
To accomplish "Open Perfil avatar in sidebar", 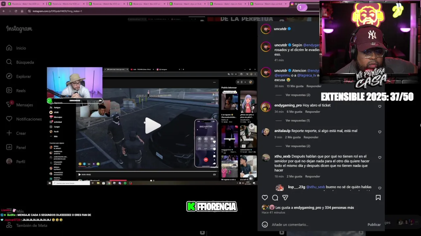I will pos(9,162).
